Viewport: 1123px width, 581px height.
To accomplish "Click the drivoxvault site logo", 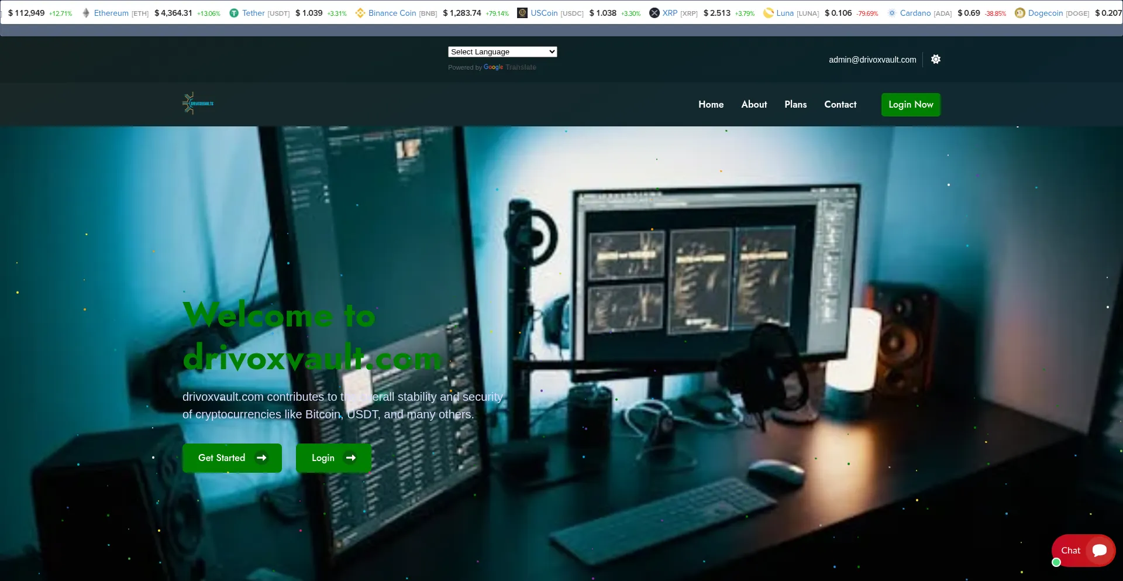I will pos(198,104).
